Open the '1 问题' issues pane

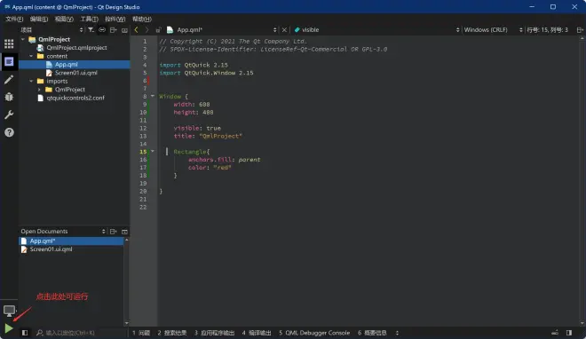pos(141,332)
